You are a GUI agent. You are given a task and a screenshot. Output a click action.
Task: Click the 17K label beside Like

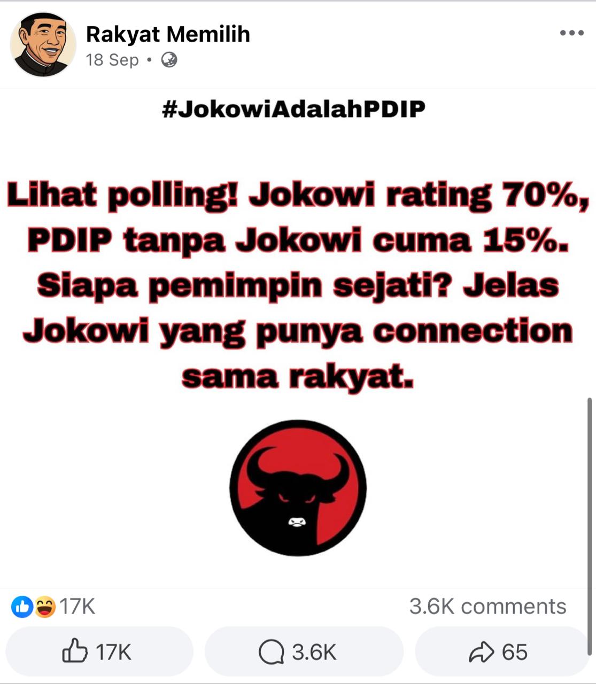(x=113, y=652)
